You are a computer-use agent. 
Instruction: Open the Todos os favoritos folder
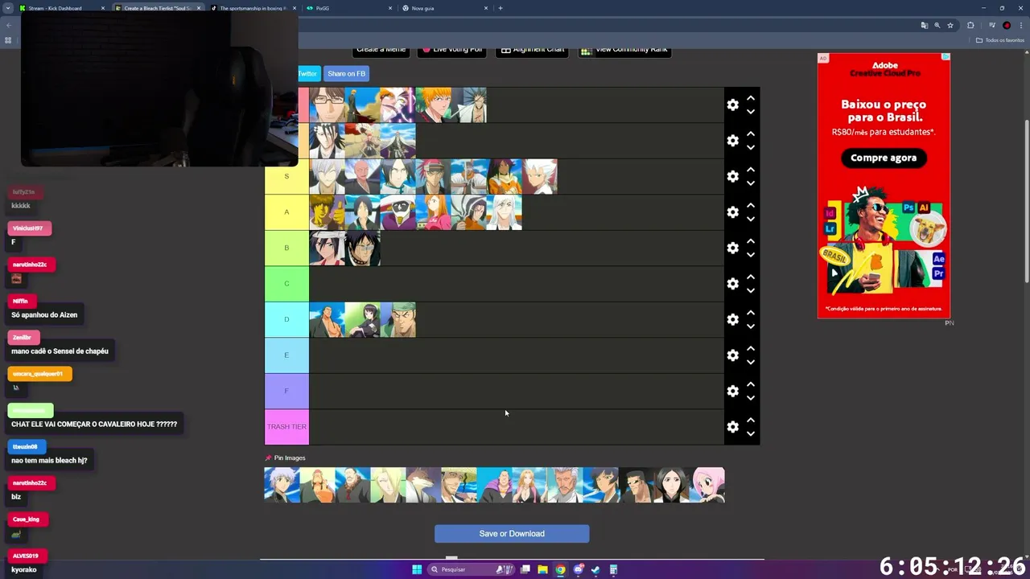pyautogui.click(x=1000, y=40)
